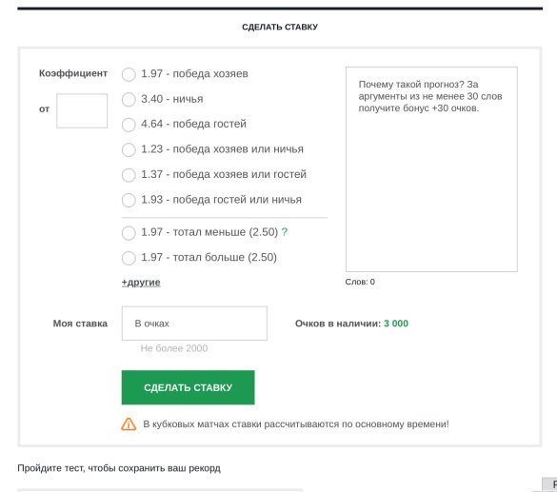Viewport: 557px width, 492px height.
Task: Click the Не более 2000 hint text
Action: click(174, 348)
